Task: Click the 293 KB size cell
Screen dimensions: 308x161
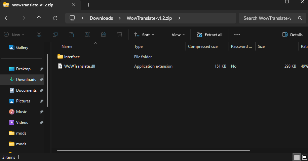Action: point(290,66)
